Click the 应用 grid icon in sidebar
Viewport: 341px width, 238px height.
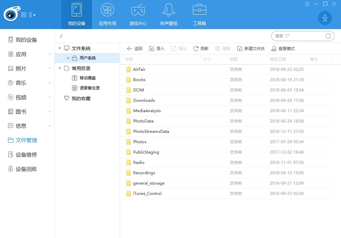click(x=11, y=54)
